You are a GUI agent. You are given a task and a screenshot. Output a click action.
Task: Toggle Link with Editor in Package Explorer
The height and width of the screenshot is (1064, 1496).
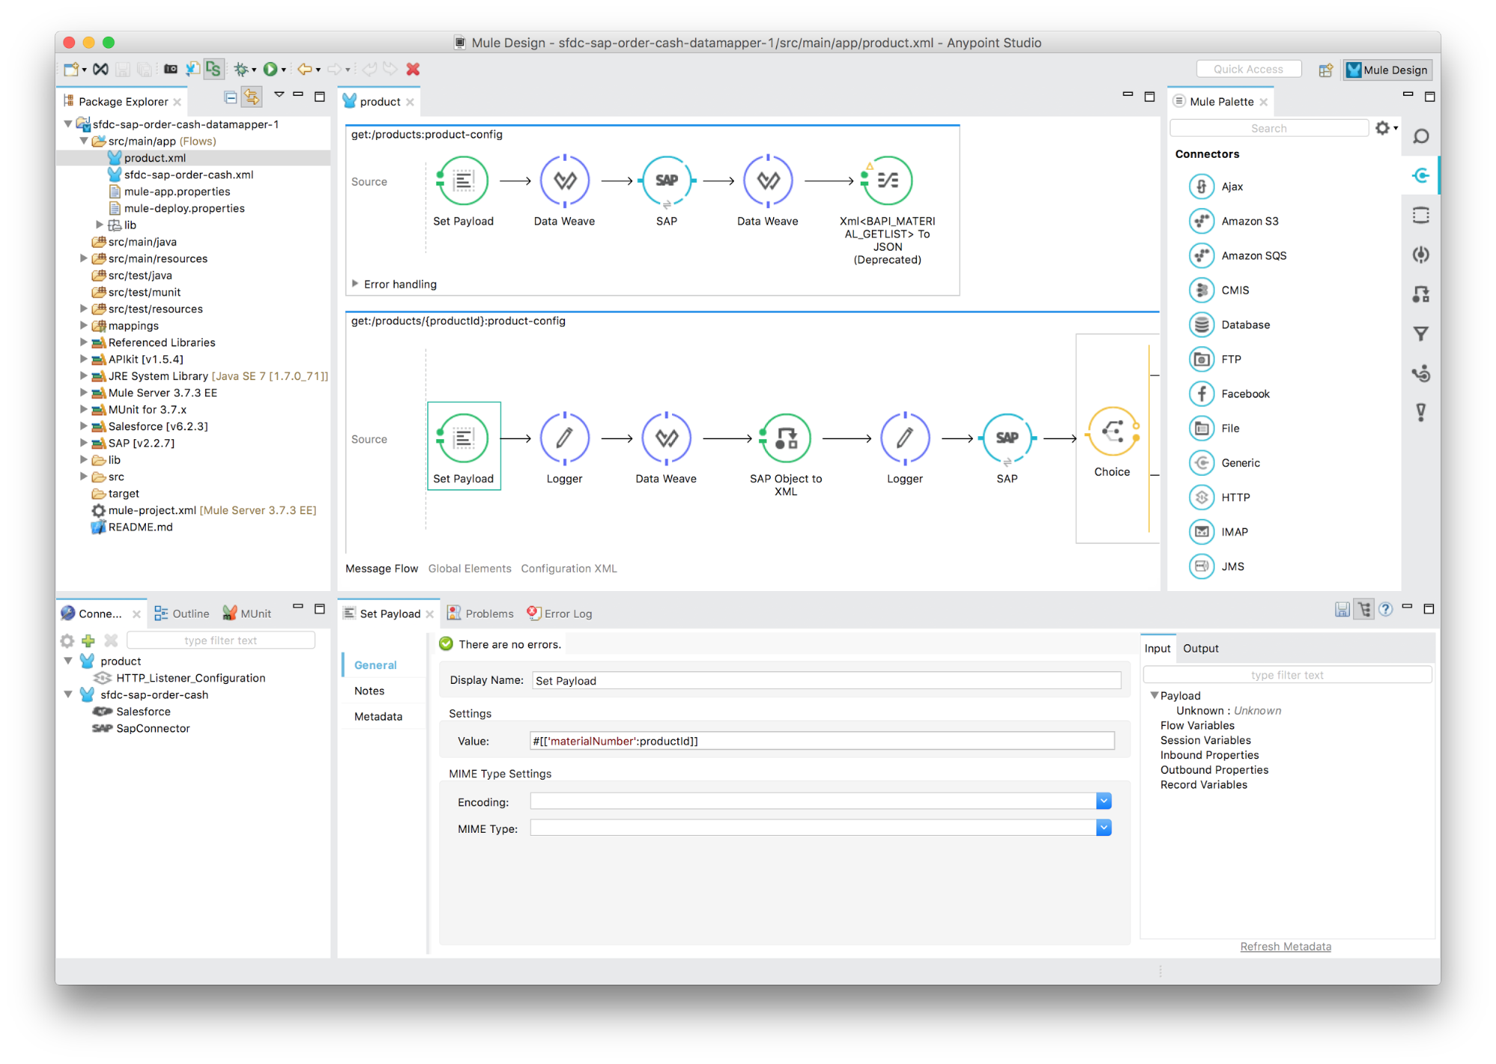tap(251, 97)
